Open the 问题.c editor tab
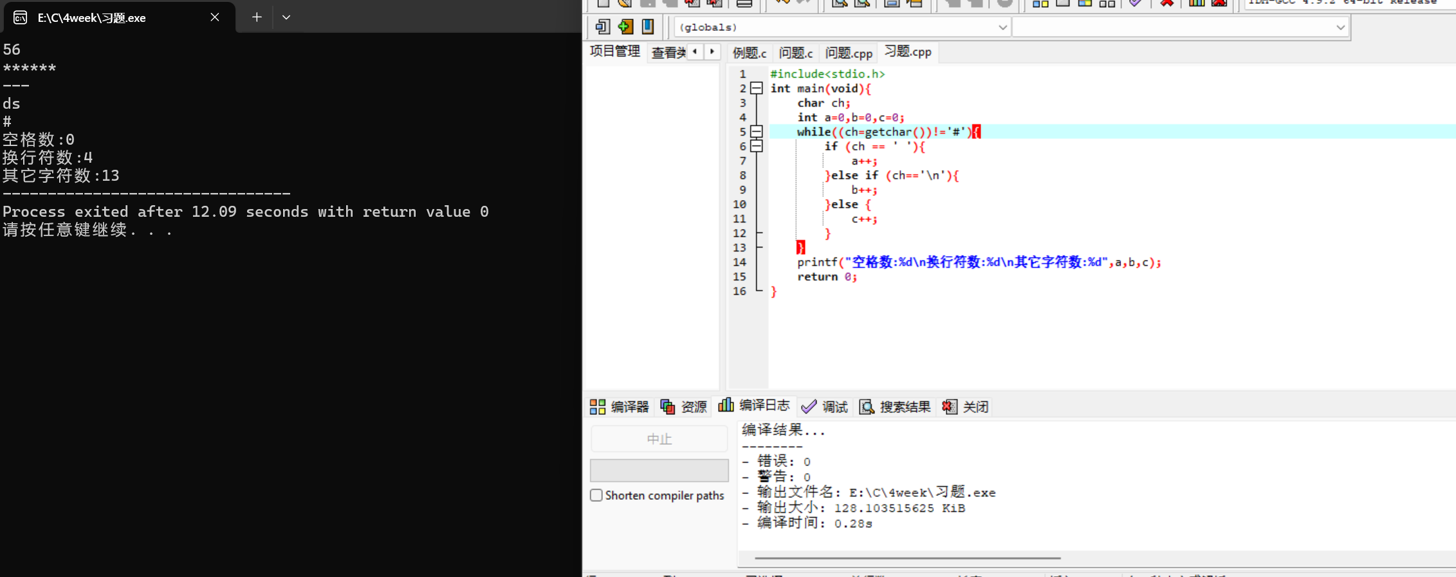Image resolution: width=1456 pixels, height=577 pixels. pos(796,53)
